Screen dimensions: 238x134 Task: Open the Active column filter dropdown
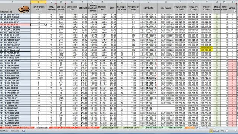point(235,12)
